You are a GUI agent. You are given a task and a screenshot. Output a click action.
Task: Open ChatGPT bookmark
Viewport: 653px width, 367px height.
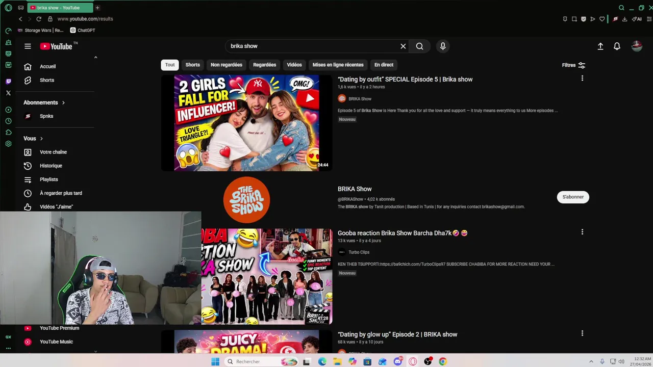point(83,30)
